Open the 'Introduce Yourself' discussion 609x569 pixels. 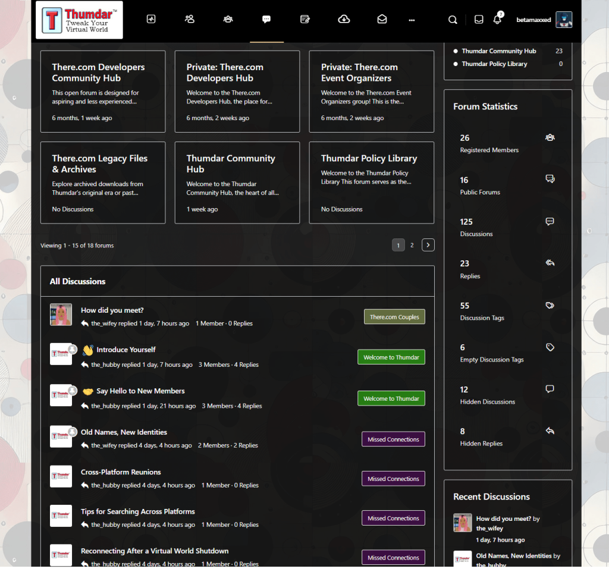coord(126,350)
